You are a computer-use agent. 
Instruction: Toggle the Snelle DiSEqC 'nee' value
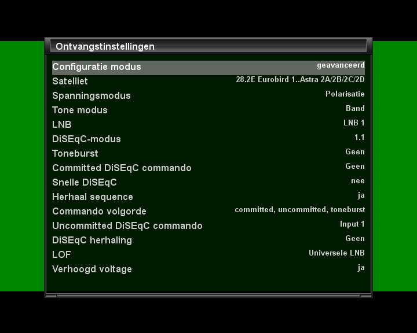tap(358, 181)
